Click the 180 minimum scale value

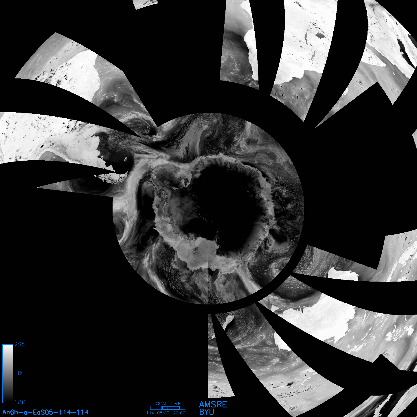coord(20,402)
